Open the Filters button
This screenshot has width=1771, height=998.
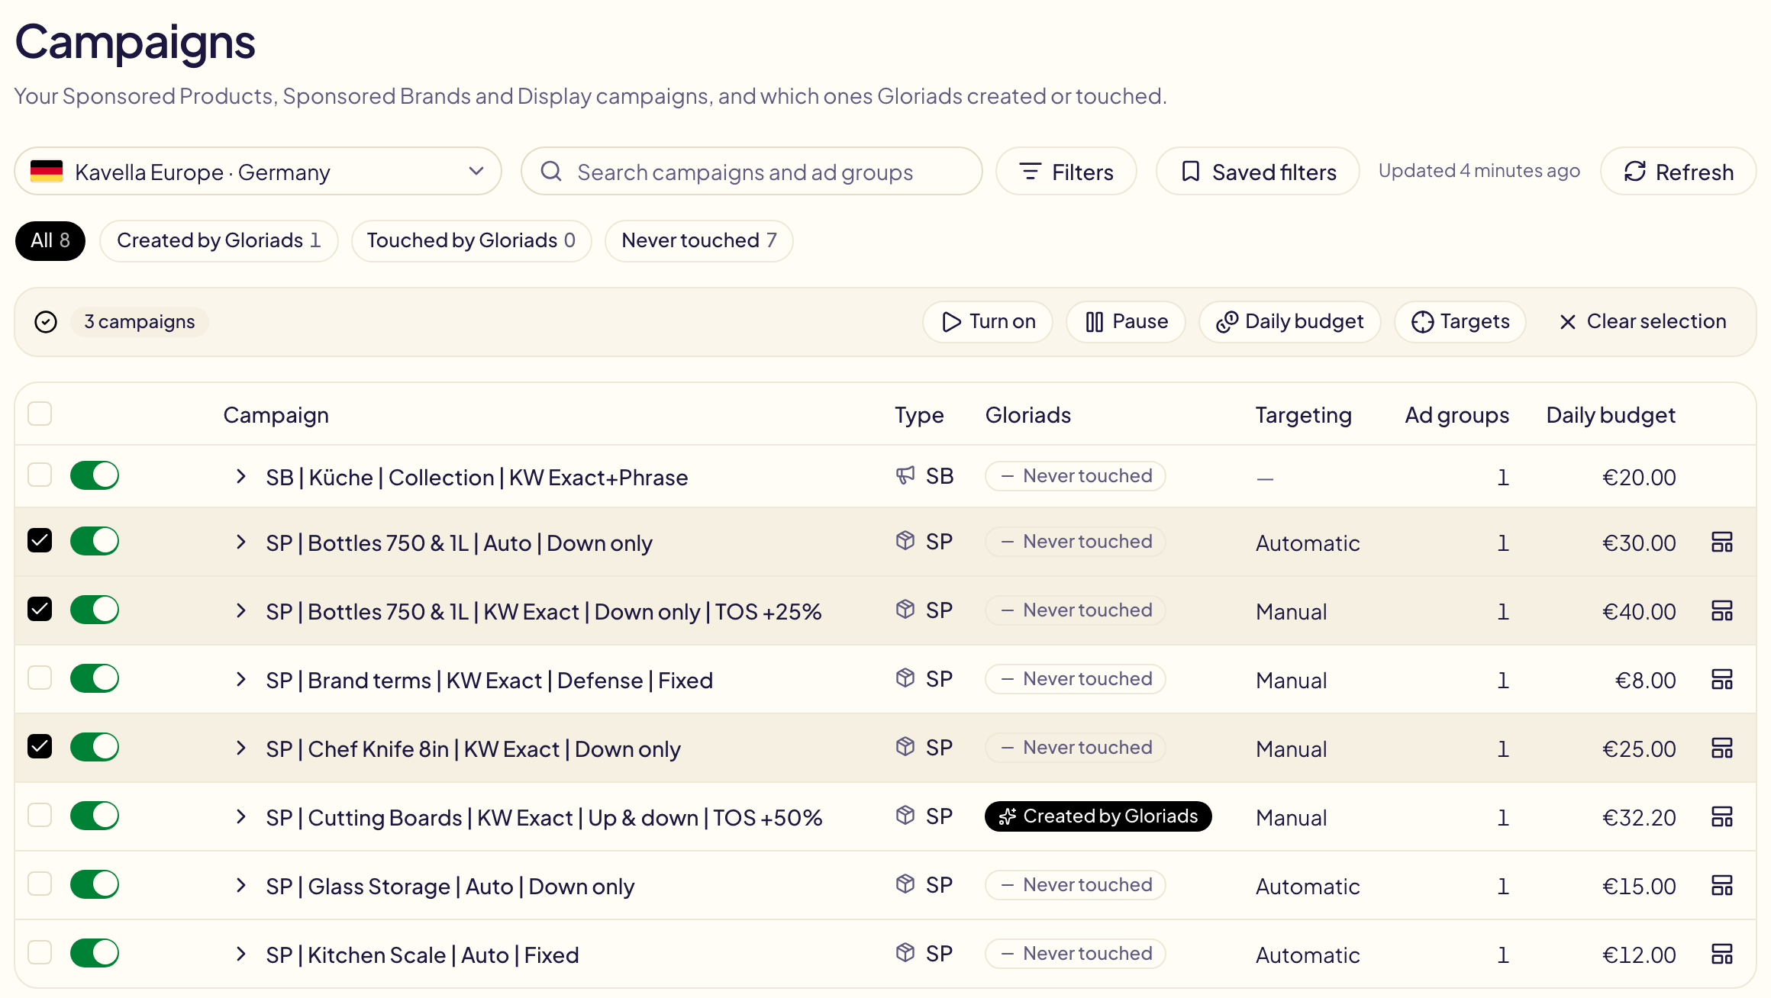1066,172
